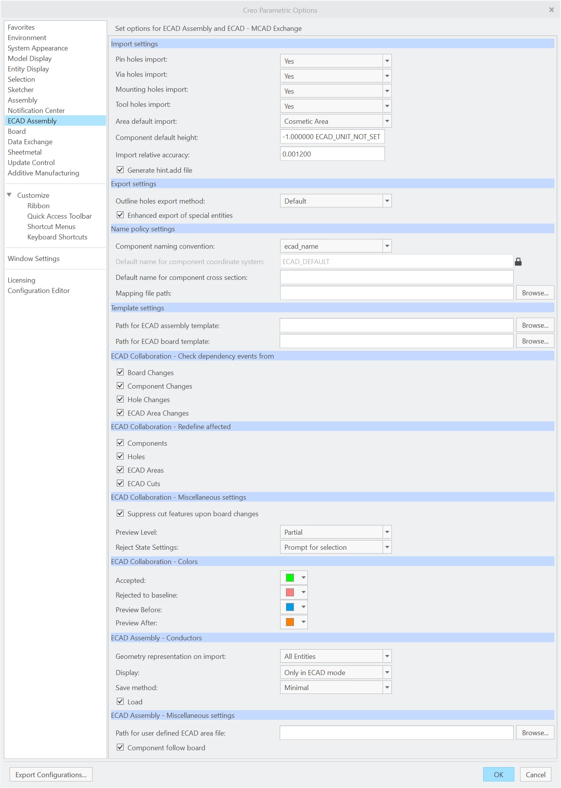Toggle Generate hint.add file checkbox

point(120,170)
